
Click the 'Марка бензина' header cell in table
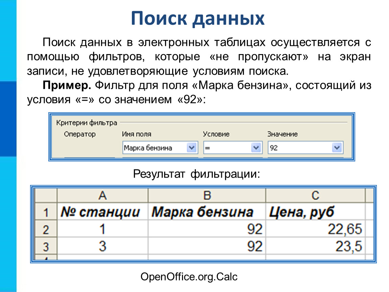pos(207,212)
